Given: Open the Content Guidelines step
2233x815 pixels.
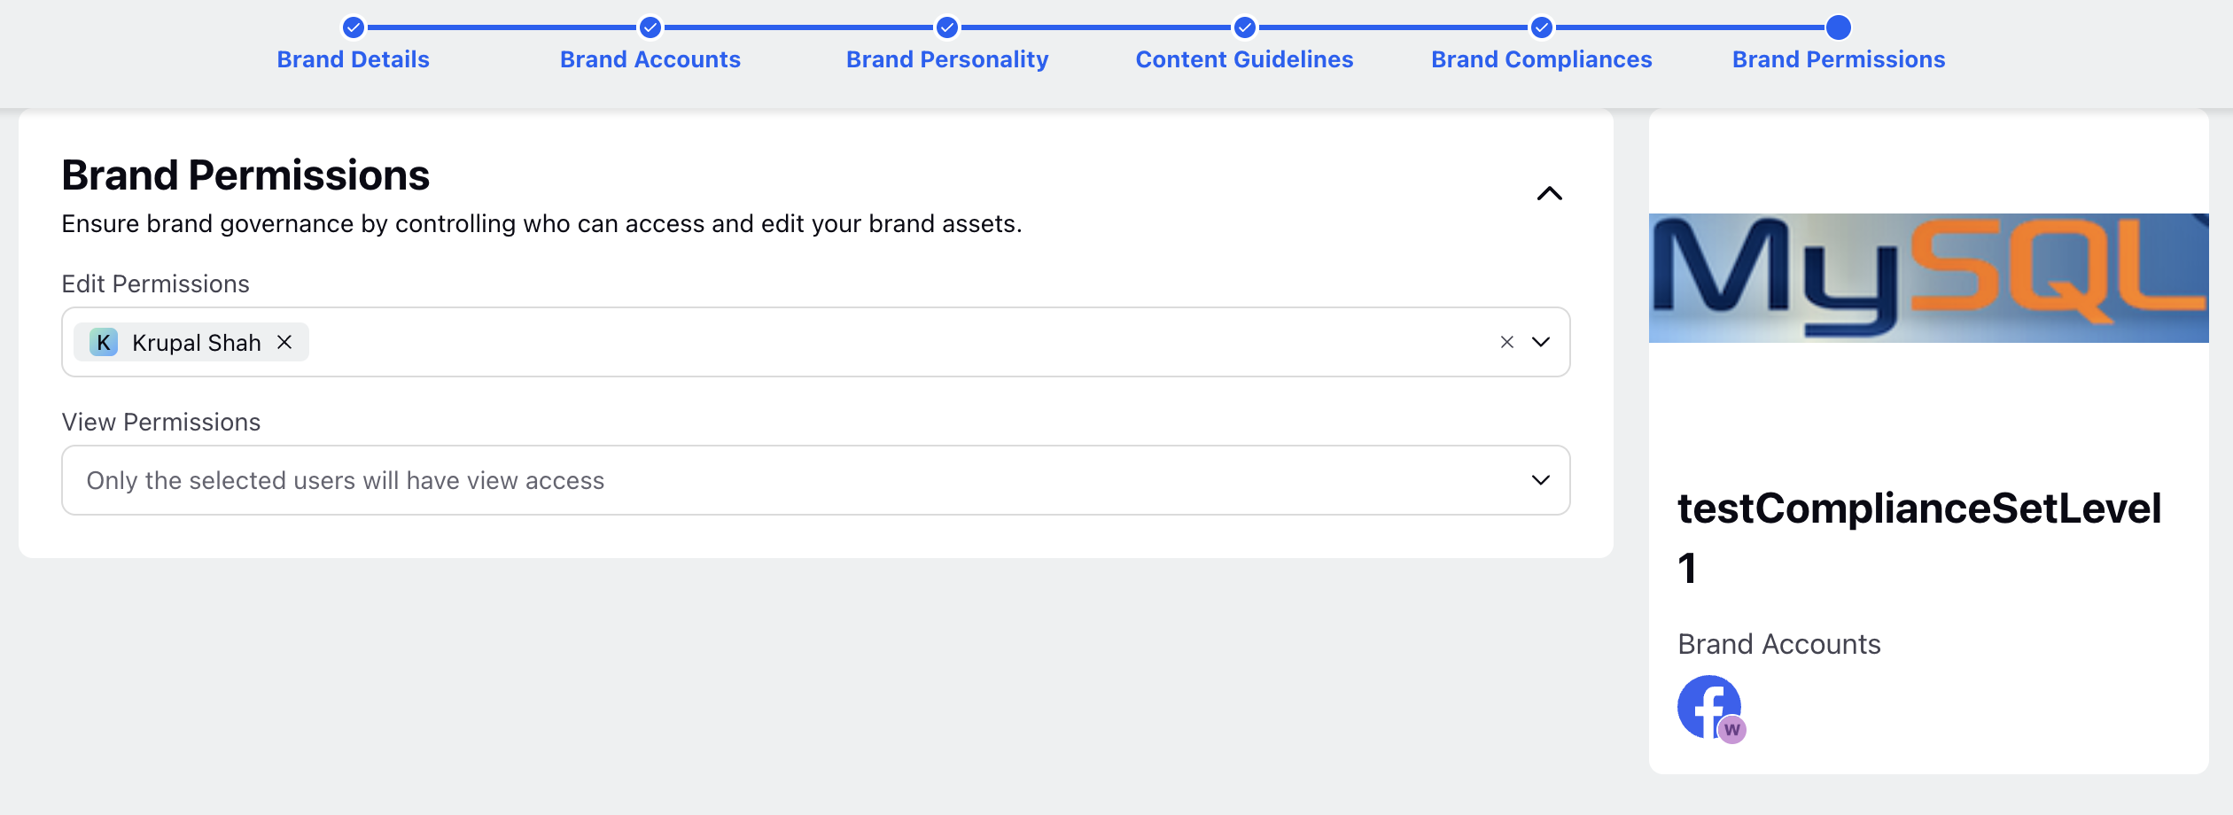Looking at the screenshot, I should point(1244,59).
